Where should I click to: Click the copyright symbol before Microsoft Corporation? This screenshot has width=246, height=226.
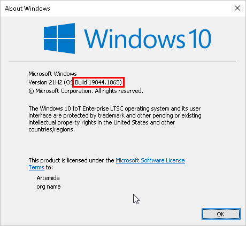(31, 91)
